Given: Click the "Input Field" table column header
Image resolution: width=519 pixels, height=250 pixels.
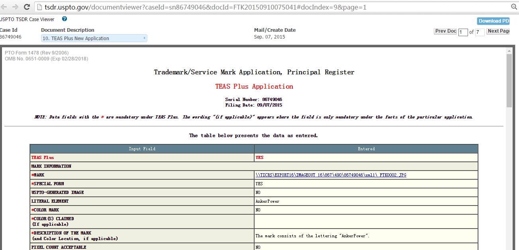Looking at the screenshot, I should tap(142, 149).
